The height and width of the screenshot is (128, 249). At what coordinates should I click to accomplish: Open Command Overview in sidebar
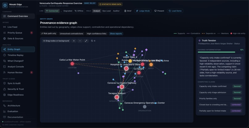pyautogui.click(x=18, y=16)
